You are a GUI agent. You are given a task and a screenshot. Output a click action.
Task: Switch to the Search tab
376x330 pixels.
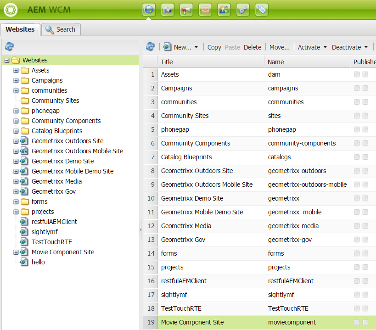(61, 29)
